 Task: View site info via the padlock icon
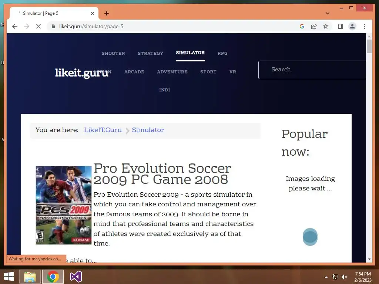[x=53, y=26]
